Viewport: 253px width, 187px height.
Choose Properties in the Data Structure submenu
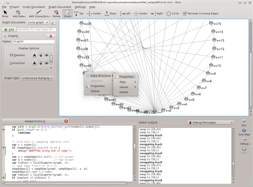point(126,77)
